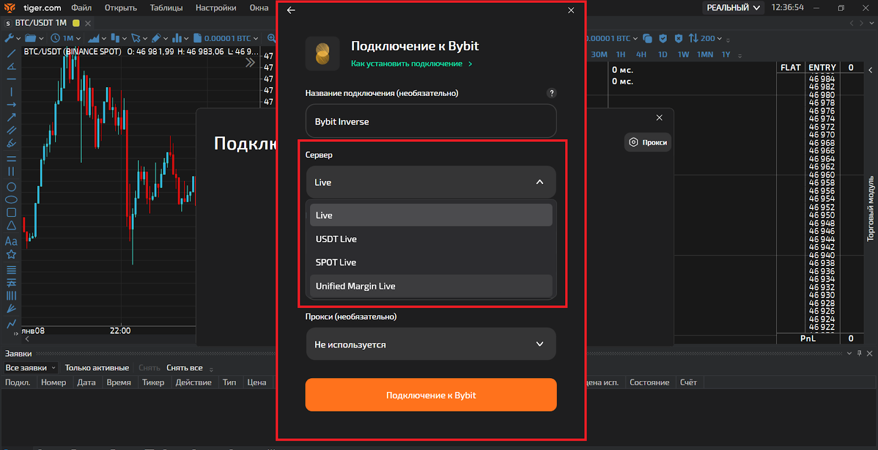Image resolution: width=878 pixels, height=450 pixels.
Task: Collapse the trading module side arrow
Action: click(870, 70)
